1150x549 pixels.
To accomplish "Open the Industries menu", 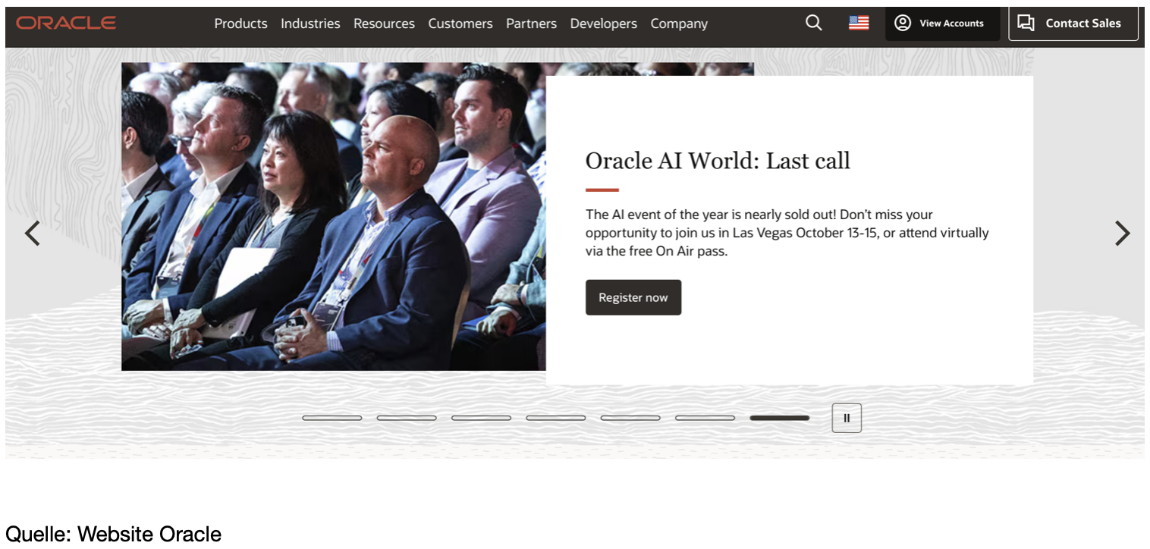I will [310, 24].
